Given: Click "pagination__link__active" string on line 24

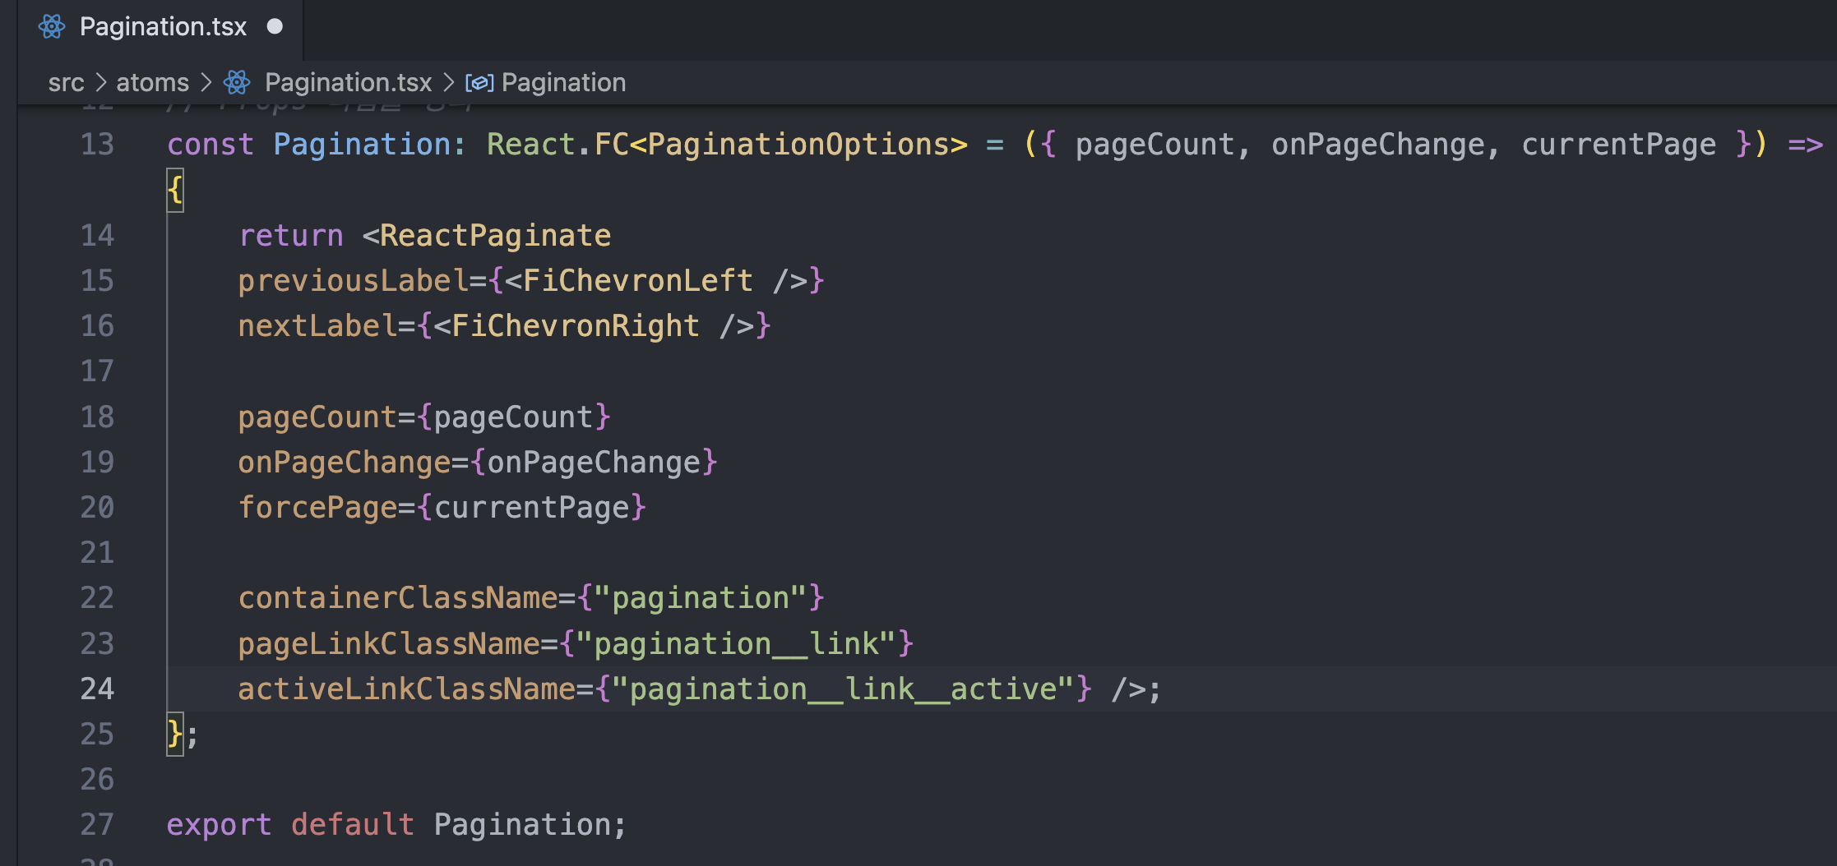Looking at the screenshot, I should [x=843, y=689].
